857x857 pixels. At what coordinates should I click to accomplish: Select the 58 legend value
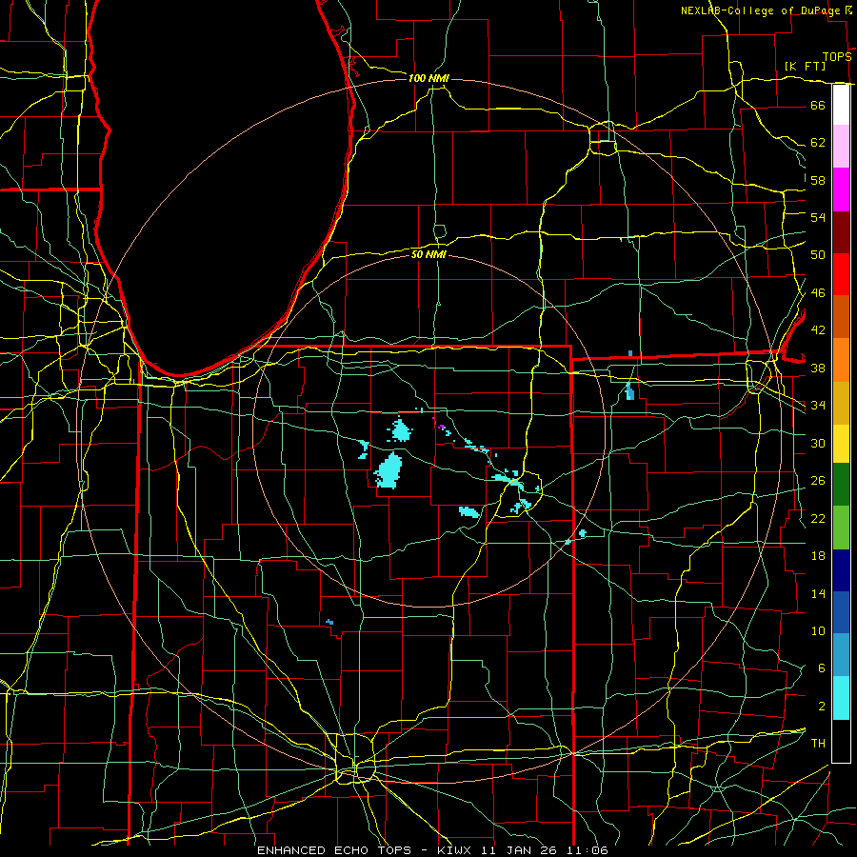click(x=818, y=180)
